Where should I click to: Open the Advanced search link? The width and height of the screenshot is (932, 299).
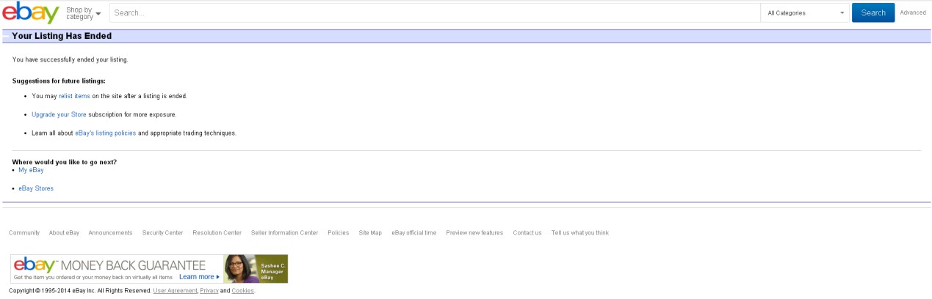(x=913, y=12)
